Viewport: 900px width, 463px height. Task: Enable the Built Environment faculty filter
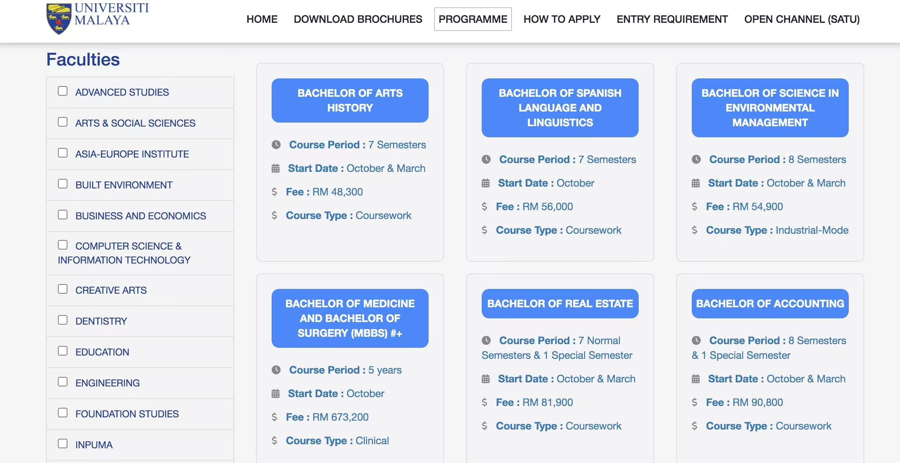pos(63,184)
